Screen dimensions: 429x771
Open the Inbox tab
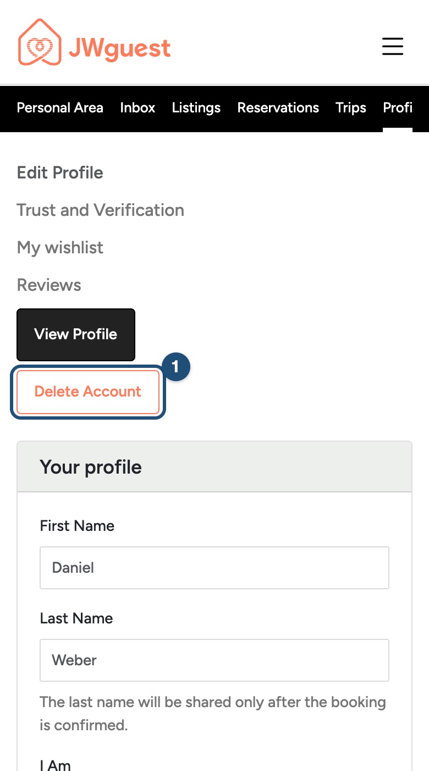(x=137, y=108)
